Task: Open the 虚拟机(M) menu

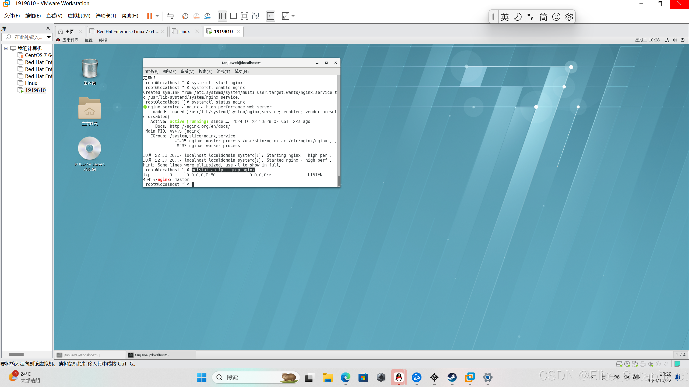Action: [x=79, y=16]
